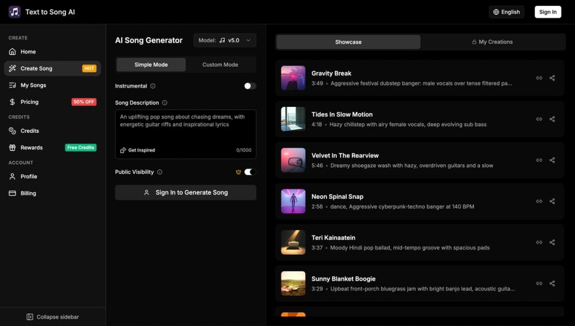Click the Teri Kainaatein cover thumbnail
The height and width of the screenshot is (326, 575).
[x=293, y=242]
